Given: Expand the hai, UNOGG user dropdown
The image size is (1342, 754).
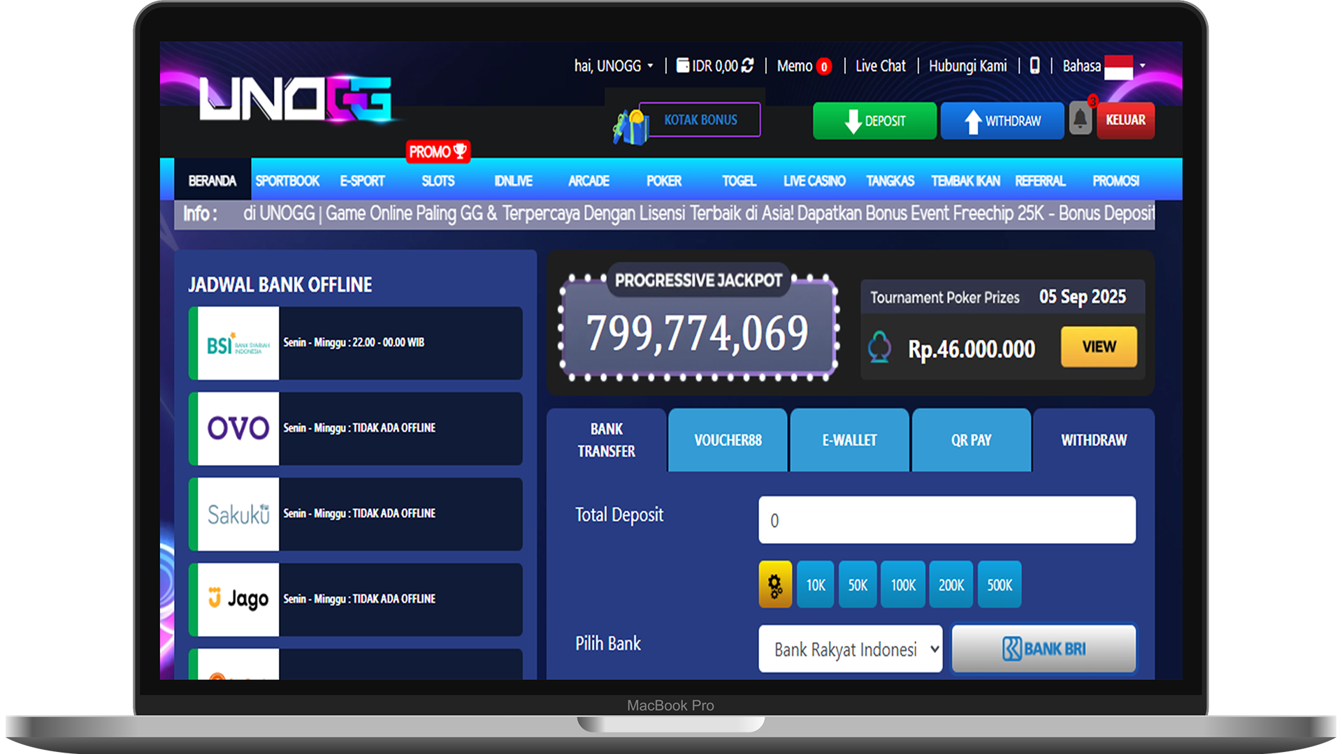Looking at the screenshot, I should coord(614,66).
